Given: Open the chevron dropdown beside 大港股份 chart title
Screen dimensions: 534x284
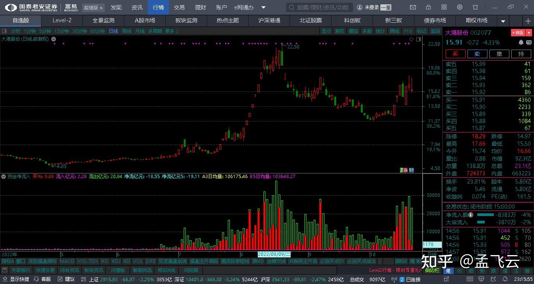Looking at the screenshot, I should click(x=54, y=39).
